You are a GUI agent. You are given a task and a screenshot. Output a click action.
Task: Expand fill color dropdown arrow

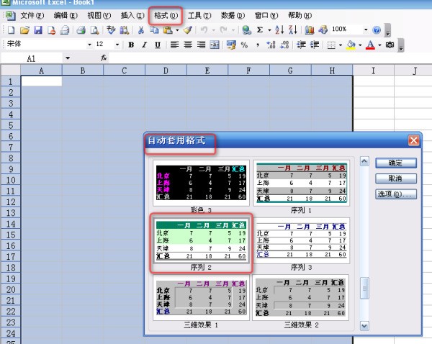[360, 45]
